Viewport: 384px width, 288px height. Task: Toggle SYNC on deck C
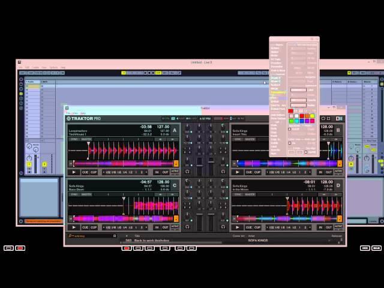point(74,194)
